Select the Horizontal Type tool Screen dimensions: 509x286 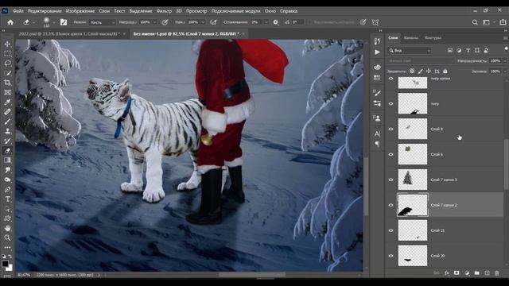(x=7, y=199)
